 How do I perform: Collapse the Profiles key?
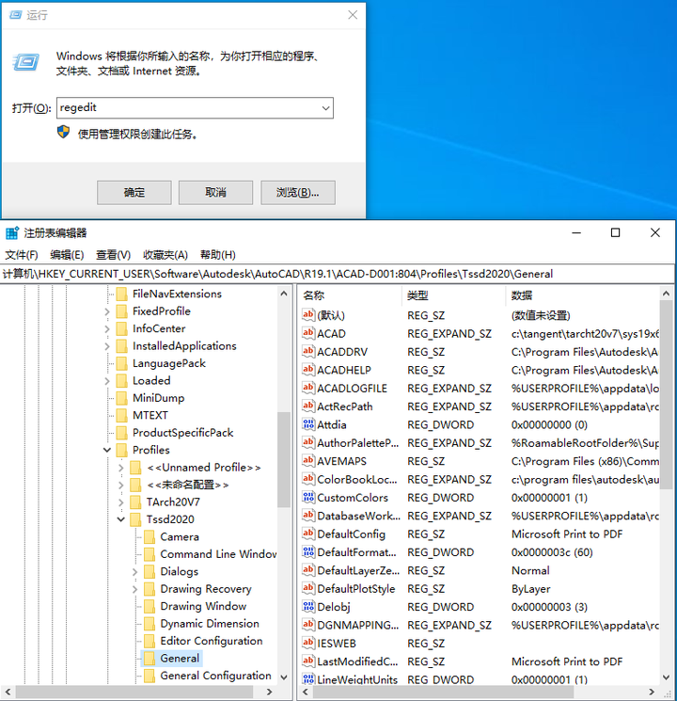pyautogui.click(x=107, y=450)
